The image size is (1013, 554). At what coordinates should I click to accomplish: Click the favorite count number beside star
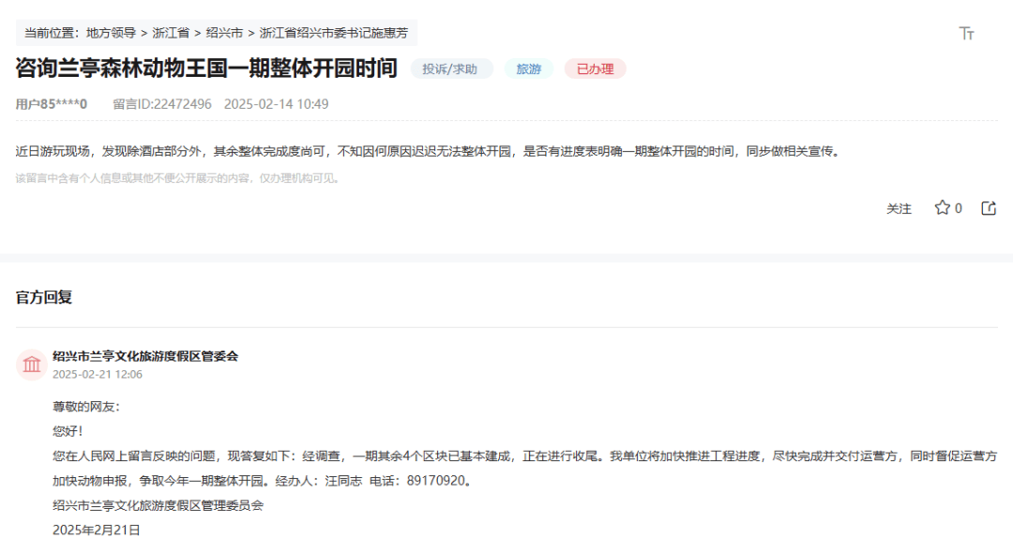point(958,209)
